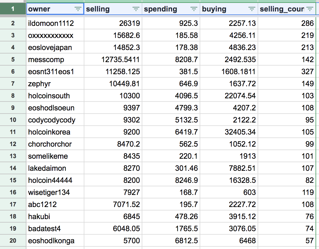319x249 pixels.
Task: Select row 5 via its row number
Action: click(13, 60)
